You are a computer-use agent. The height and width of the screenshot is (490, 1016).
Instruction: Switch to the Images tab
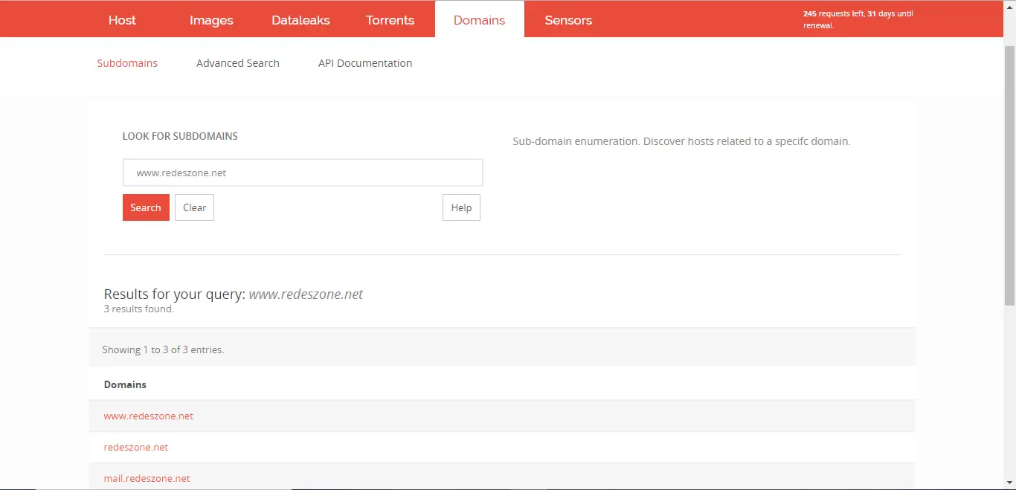211,20
